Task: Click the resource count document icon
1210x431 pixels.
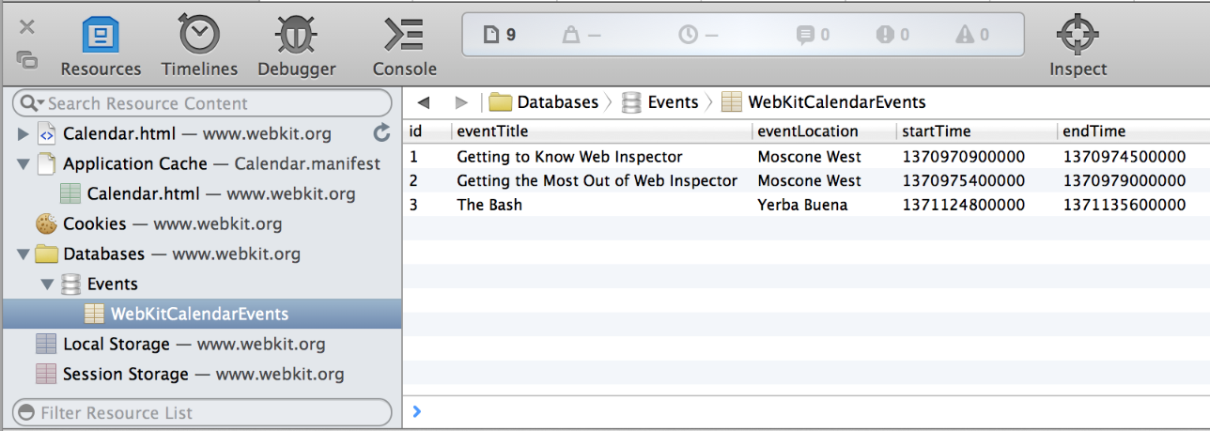Action: pyautogui.click(x=490, y=35)
